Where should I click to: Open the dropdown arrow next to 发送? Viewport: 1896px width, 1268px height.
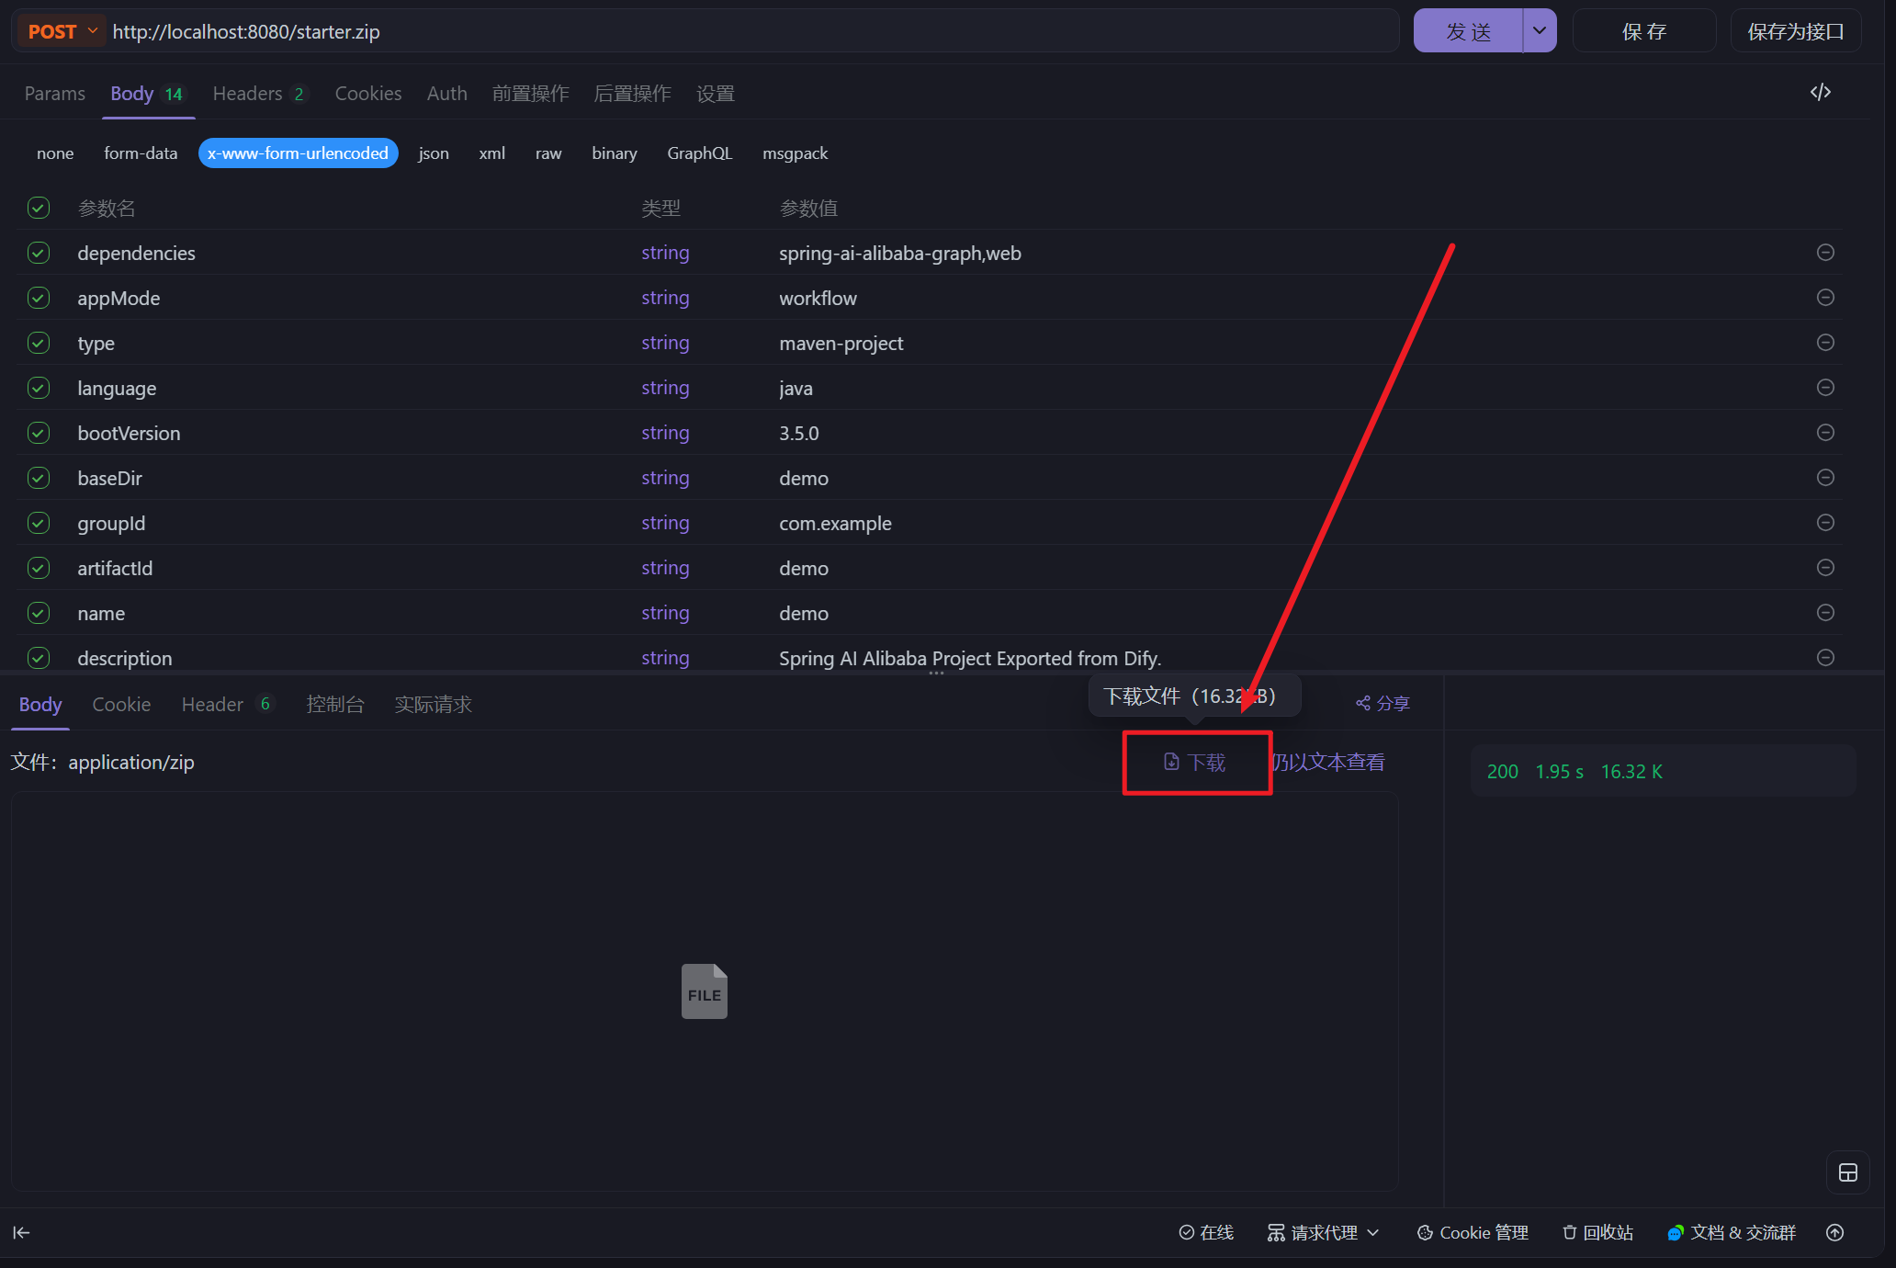pos(1539,30)
